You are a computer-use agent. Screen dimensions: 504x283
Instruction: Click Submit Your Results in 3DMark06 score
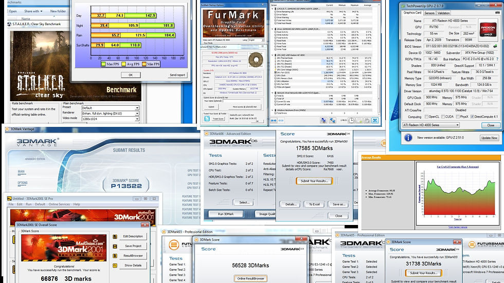click(314, 181)
